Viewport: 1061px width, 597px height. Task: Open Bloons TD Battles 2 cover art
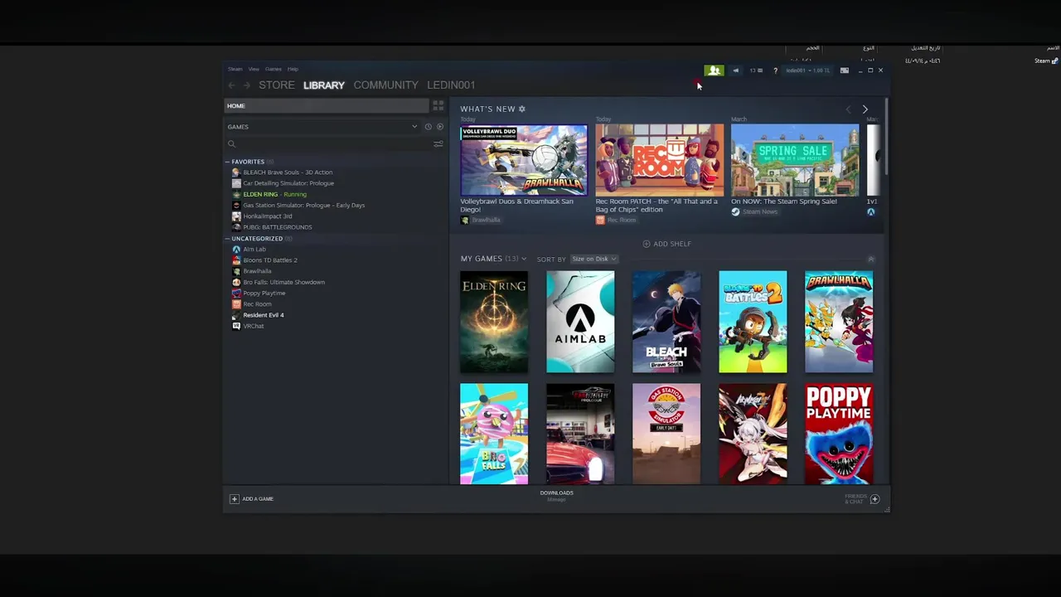coord(753,322)
